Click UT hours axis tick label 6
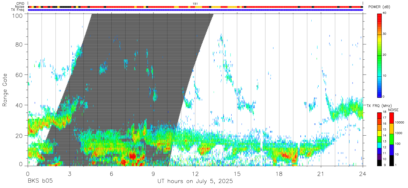This screenshot has height=188, width=408. coord(111,174)
